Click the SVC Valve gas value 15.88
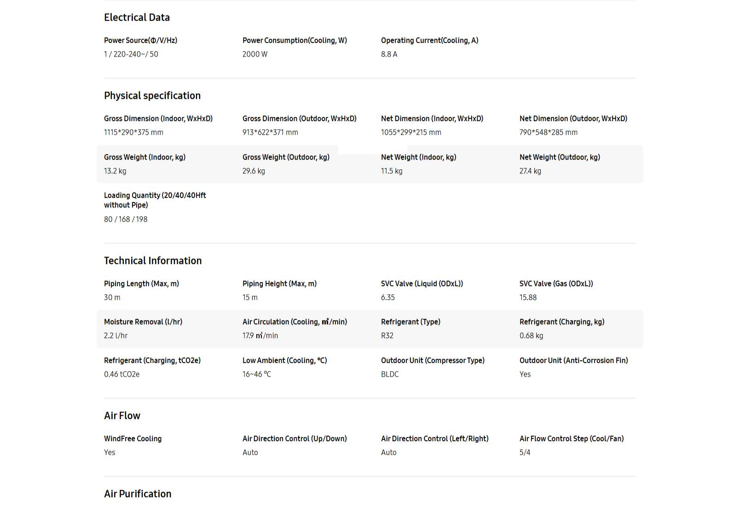The image size is (740, 510). click(x=528, y=298)
